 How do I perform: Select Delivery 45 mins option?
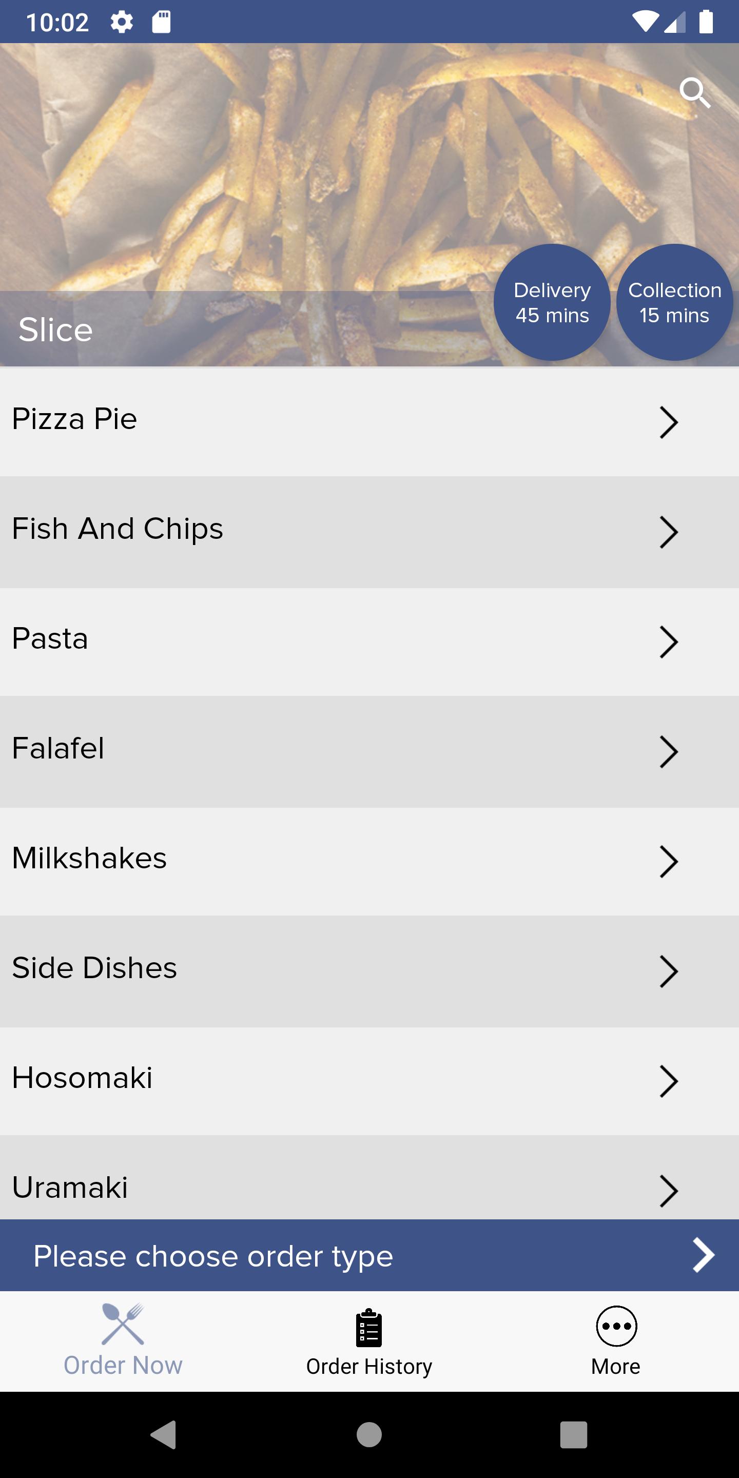(x=552, y=302)
